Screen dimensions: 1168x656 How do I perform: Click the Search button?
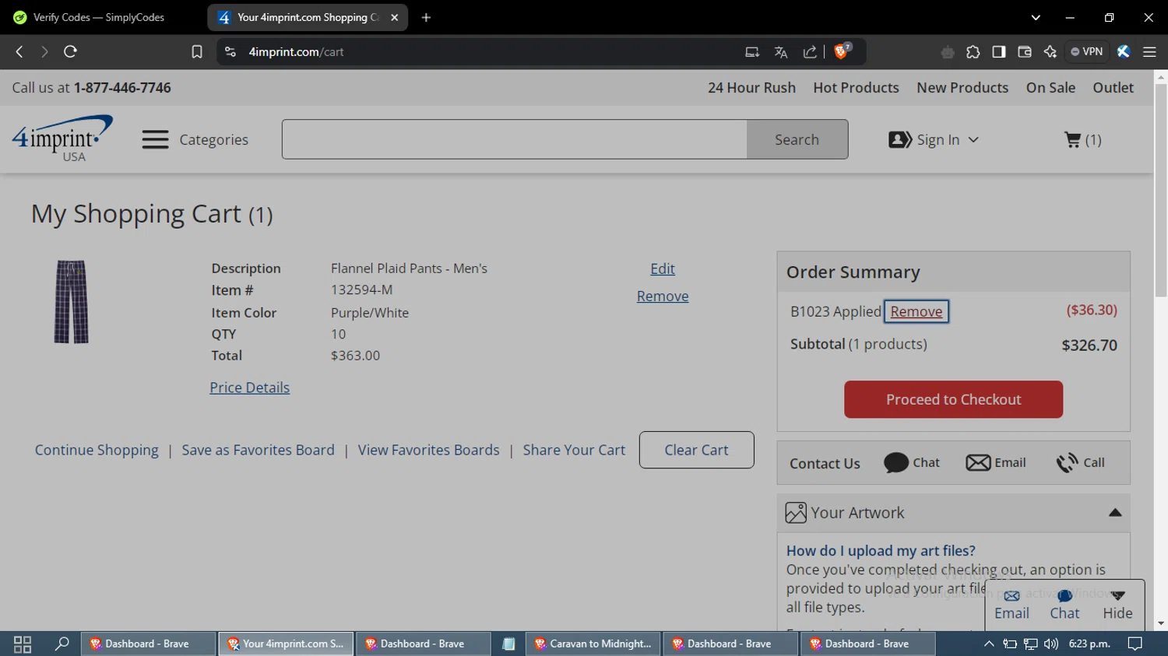pyautogui.click(x=797, y=139)
